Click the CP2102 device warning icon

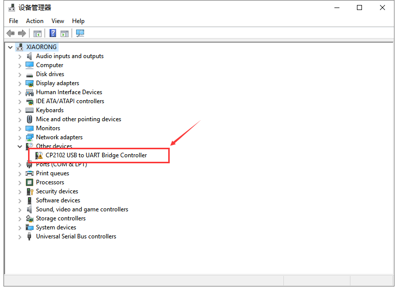click(39, 155)
